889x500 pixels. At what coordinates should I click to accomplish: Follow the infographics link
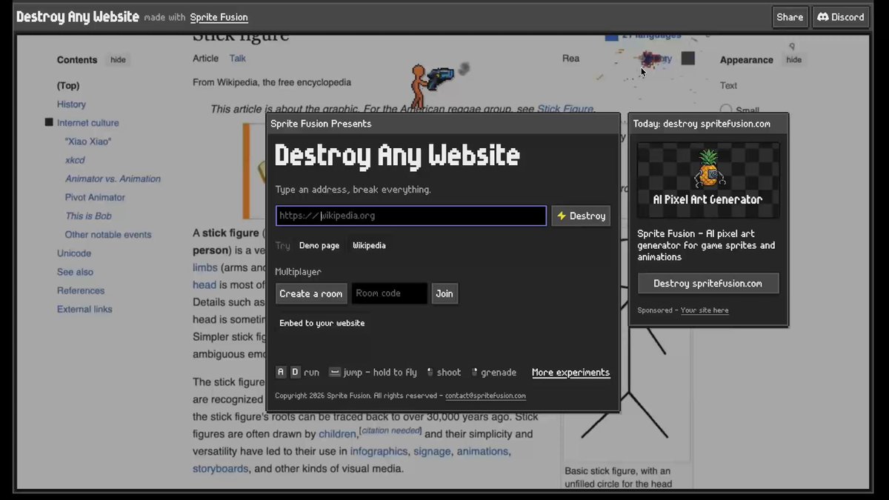379,451
